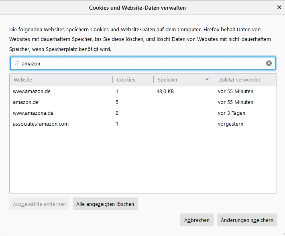Sort by the Speicher column header

pyautogui.click(x=184, y=79)
